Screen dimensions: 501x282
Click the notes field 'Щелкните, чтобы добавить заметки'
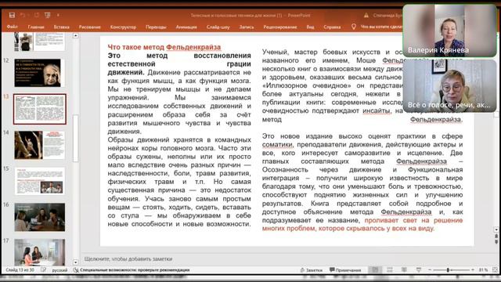click(128, 258)
